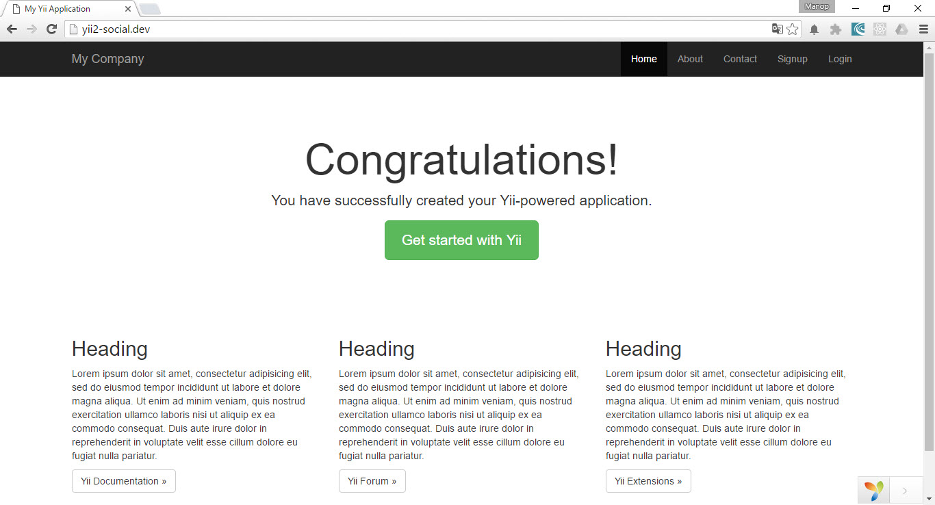Go back with the browser back arrow
This screenshot has width=935, height=505.
pyautogui.click(x=12, y=29)
